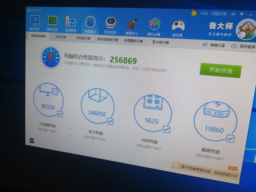
Task: Open the 驱动检测 driver detection section
Action: (x=111, y=26)
